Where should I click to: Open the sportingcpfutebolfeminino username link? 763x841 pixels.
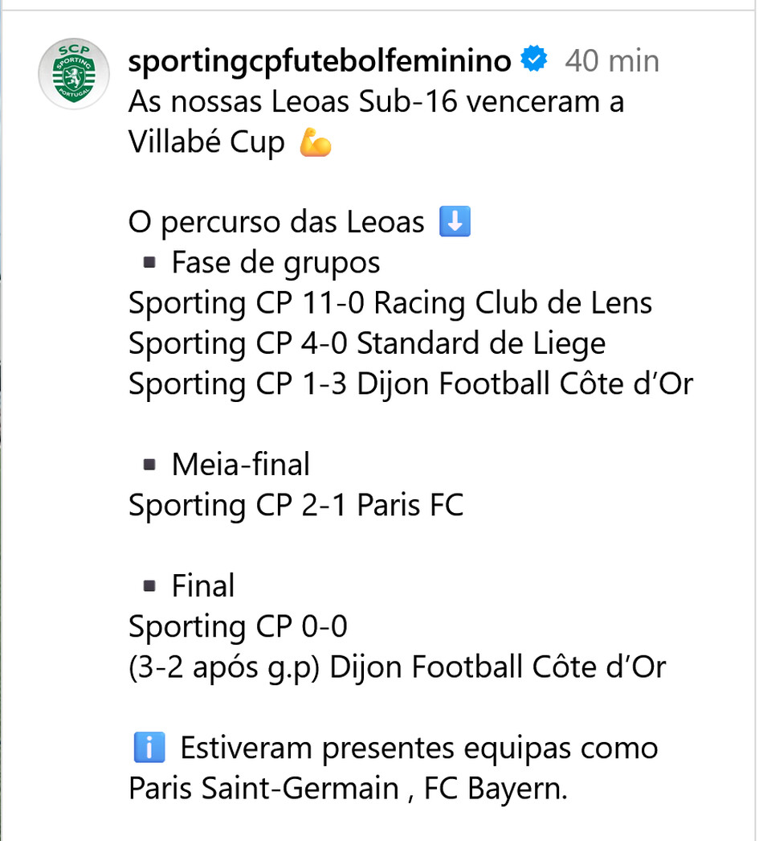coord(320,61)
